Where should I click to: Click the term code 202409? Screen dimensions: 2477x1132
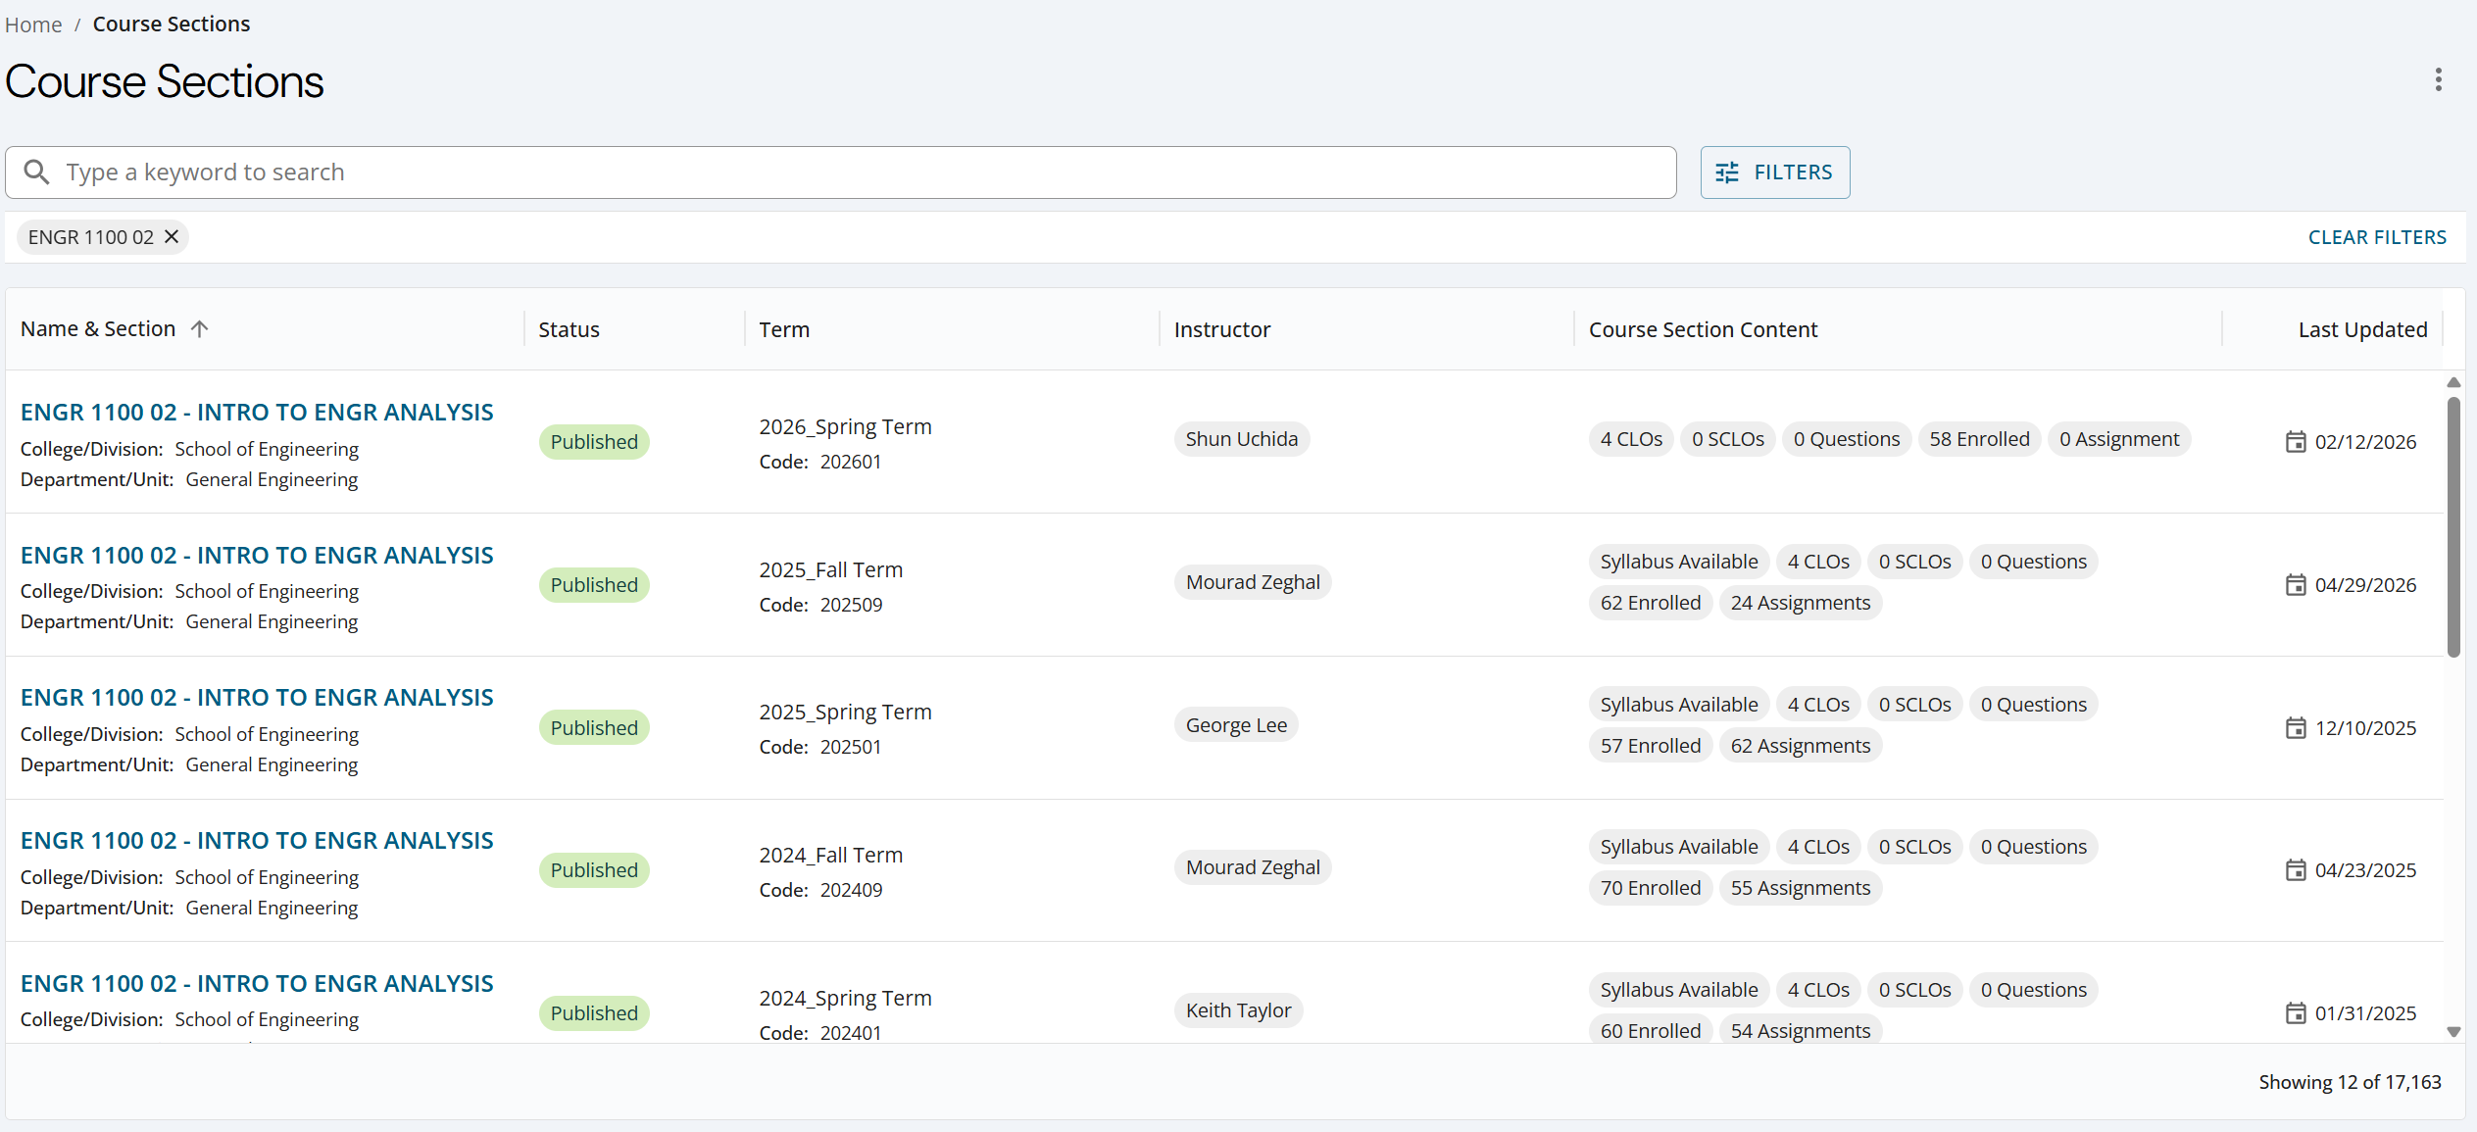(x=851, y=890)
